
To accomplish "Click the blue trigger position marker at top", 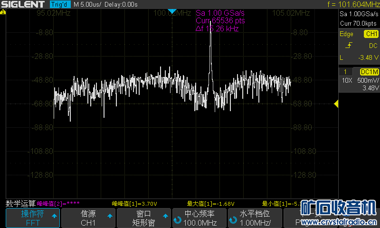I will (x=172, y=11).
